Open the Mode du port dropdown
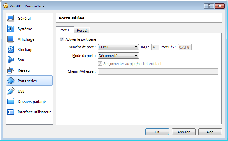Image resolution: width=228 pixels, height=141 pixels. click(x=118, y=56)
